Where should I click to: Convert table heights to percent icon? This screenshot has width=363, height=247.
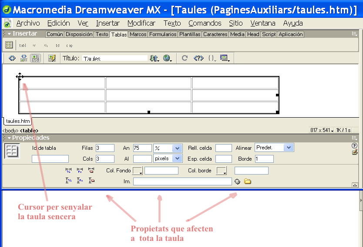tap(68, 180)
